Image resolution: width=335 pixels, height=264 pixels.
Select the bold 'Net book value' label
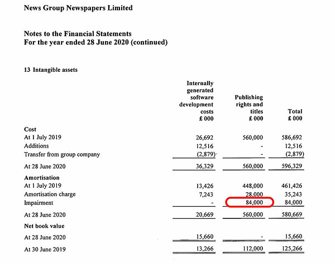44,226
